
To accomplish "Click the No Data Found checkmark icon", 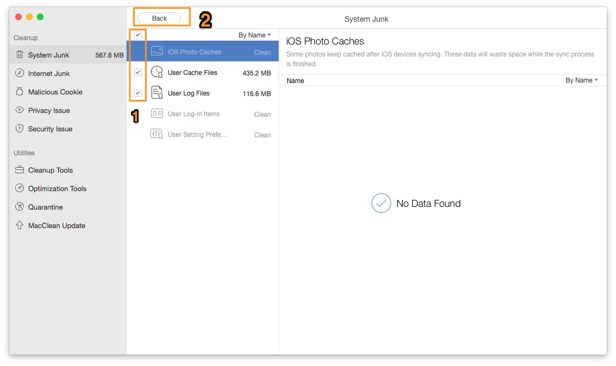I will [381, 203].
